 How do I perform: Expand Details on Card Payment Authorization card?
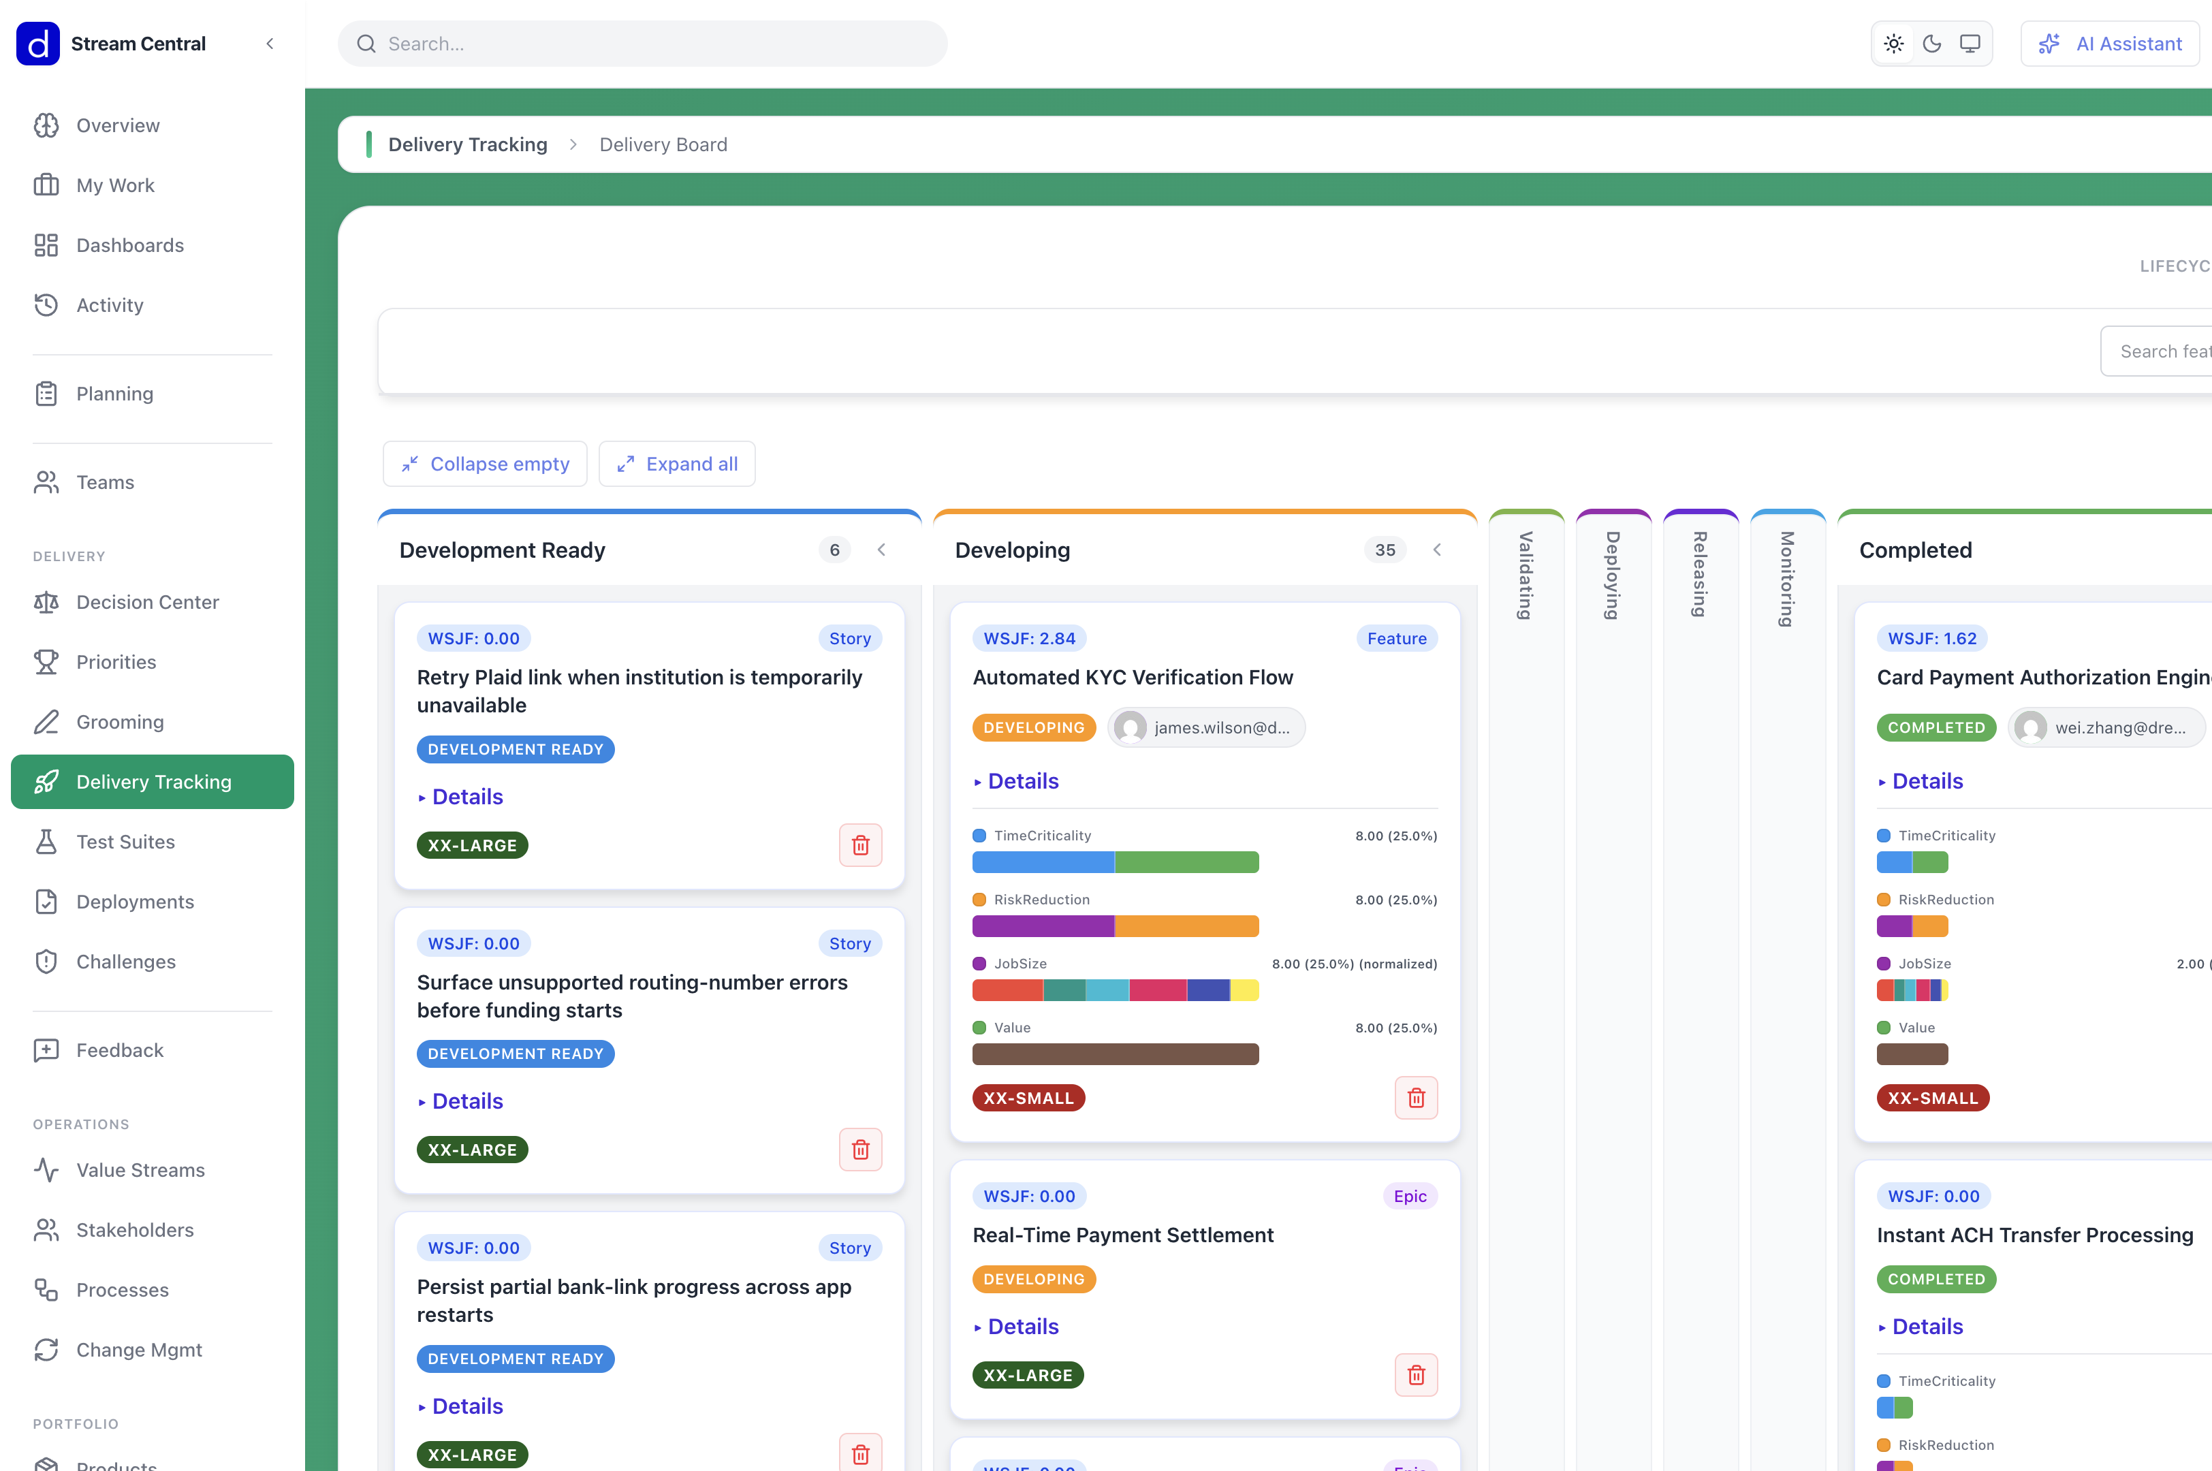[x=1921, y=782]
